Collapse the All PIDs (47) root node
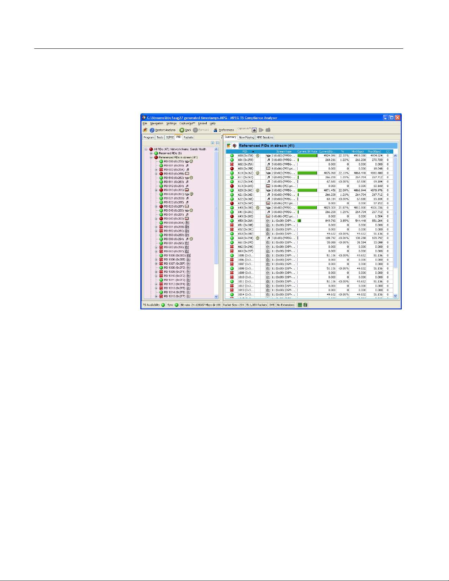Image resolution: width=449 pixels, height=581 pixels. click(x=146, y=150)
